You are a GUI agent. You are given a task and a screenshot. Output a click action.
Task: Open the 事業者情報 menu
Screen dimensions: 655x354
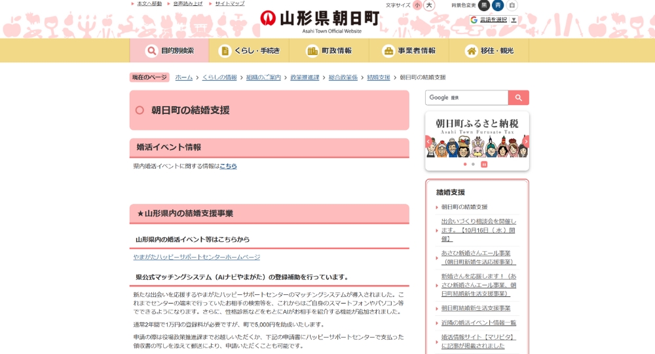pyautogui.click(x=409, y=50)
